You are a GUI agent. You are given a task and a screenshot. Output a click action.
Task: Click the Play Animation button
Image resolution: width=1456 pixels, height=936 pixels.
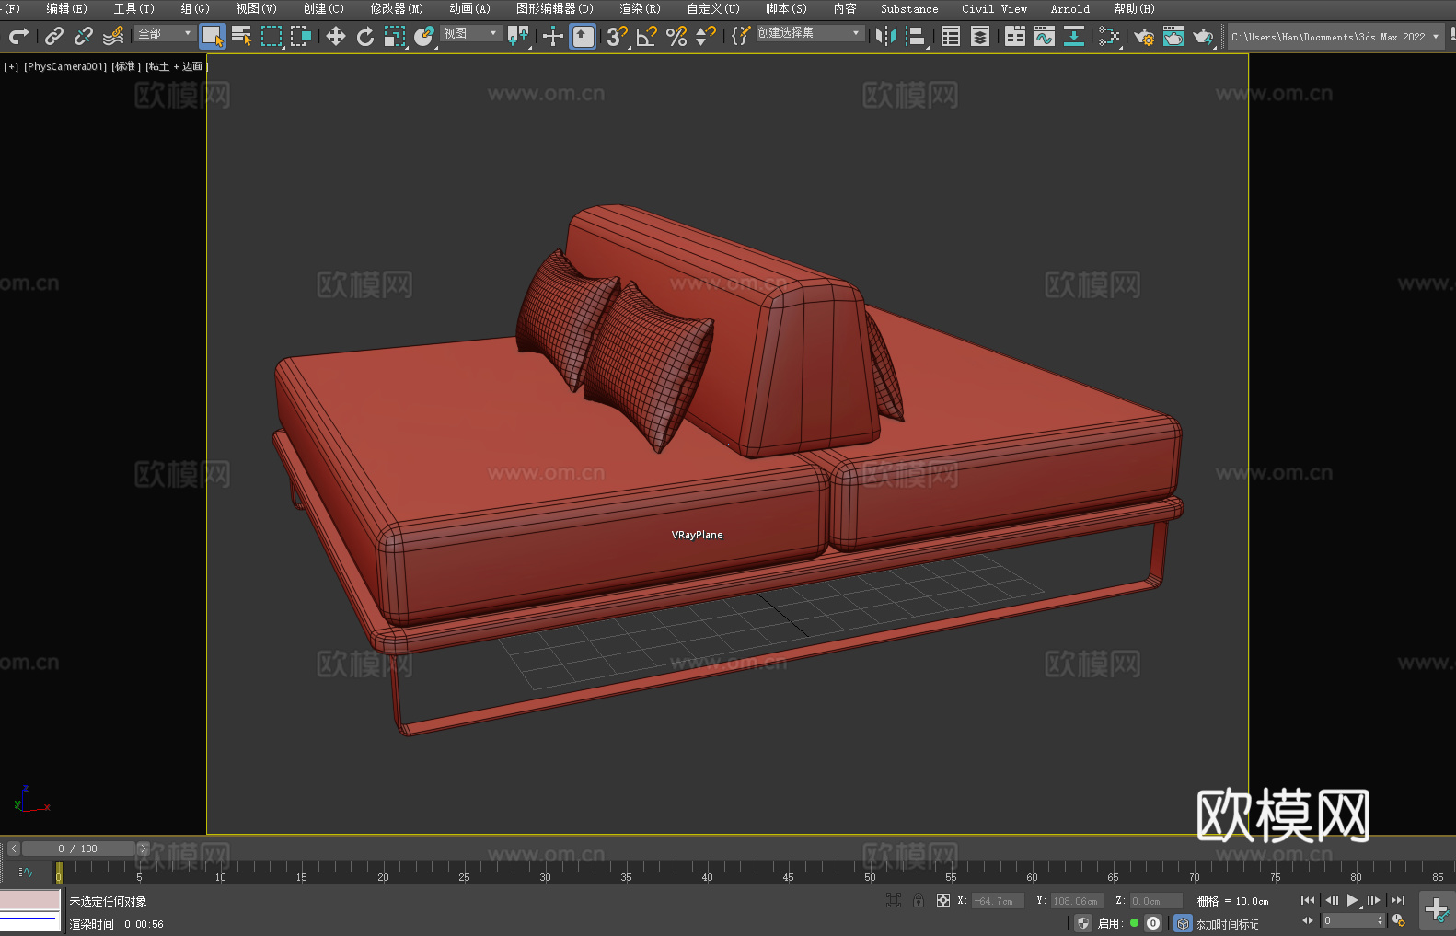click(1352, 900)
